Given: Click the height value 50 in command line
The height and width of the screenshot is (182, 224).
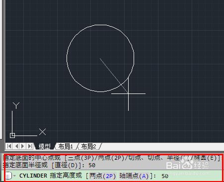Looking at the screenshot, I should pyautogui.click(x=165, y=176).
